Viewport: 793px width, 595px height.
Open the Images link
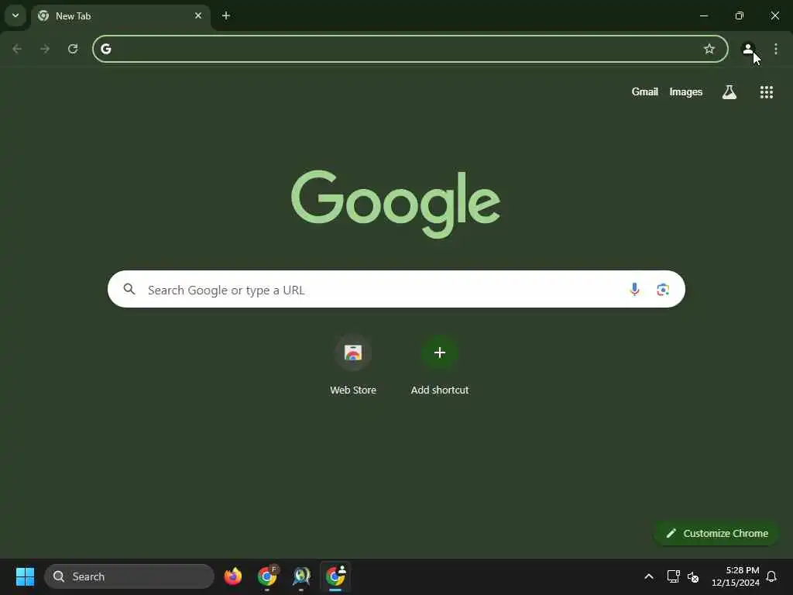coord(686,91)
